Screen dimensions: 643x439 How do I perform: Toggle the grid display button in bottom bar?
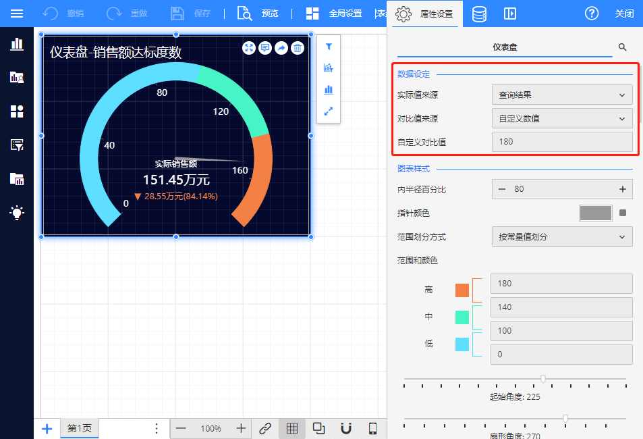(x=291, y=428)
